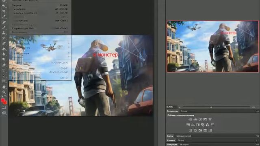Select the Pen tool

coord(4,65)
